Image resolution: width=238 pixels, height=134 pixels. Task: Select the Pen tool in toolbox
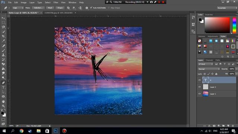[3, 83]
